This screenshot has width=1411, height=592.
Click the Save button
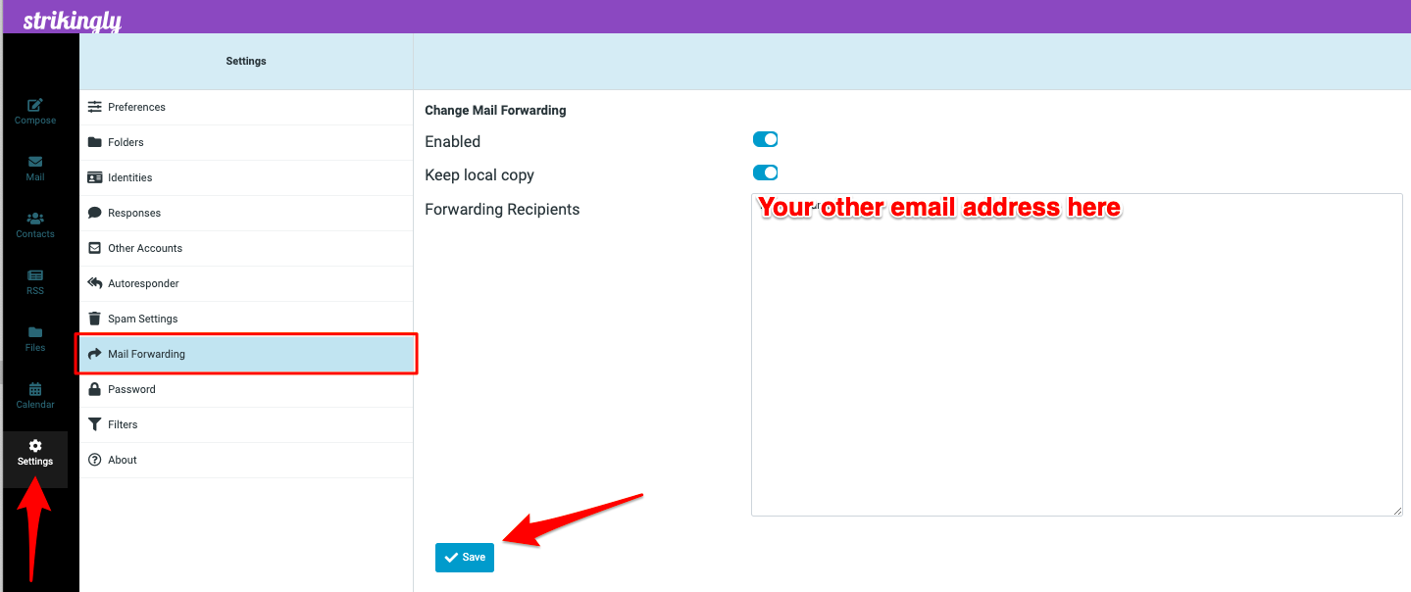point(465,557)
